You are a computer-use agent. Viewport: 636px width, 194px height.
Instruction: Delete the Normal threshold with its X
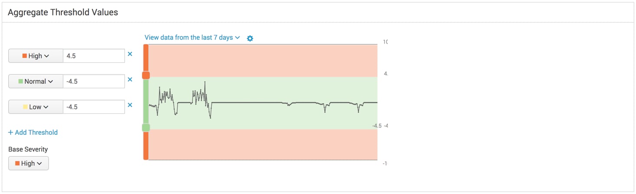coord(130,80)
